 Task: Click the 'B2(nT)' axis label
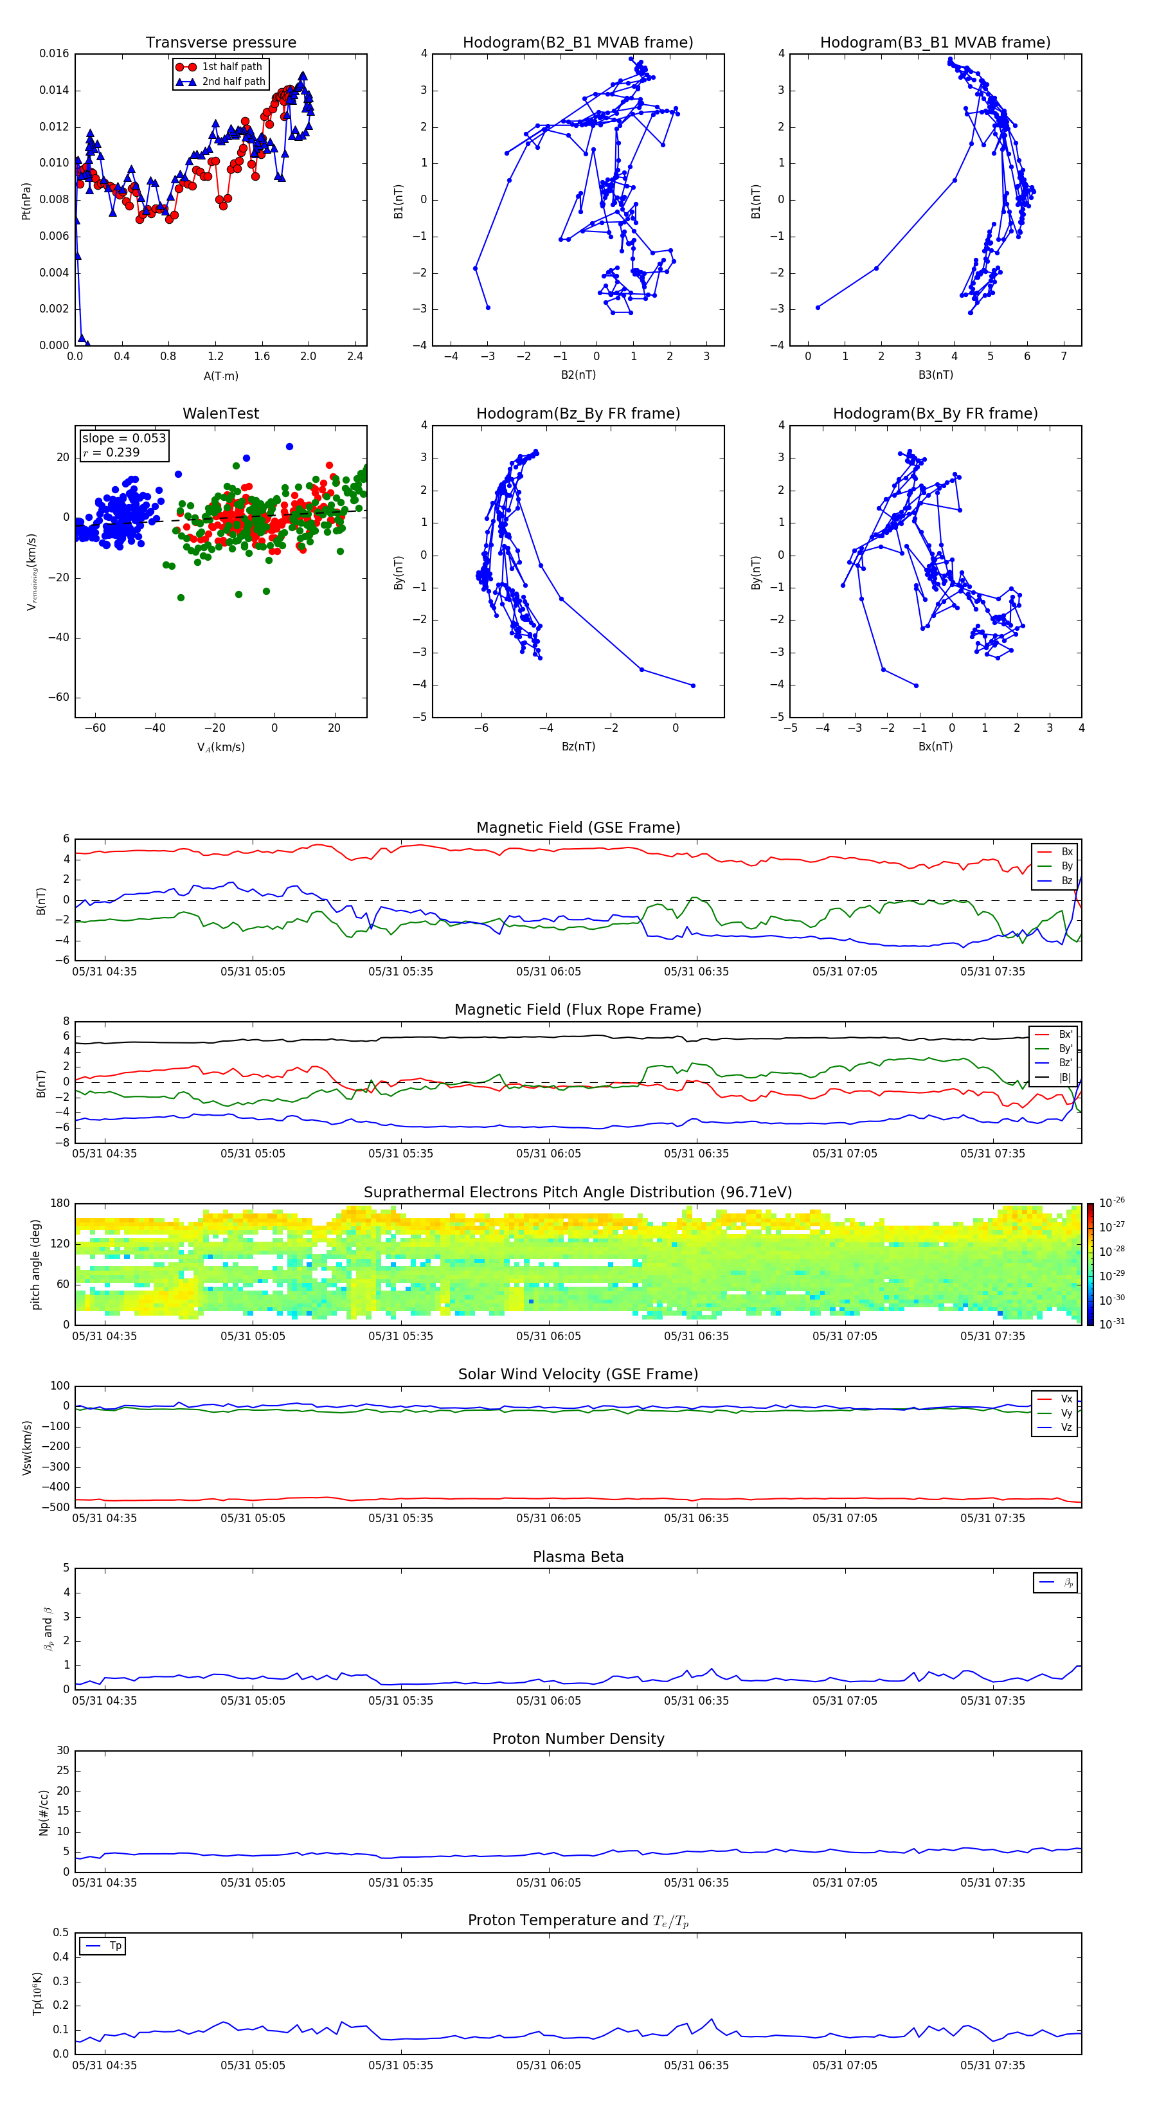(578, 376)
